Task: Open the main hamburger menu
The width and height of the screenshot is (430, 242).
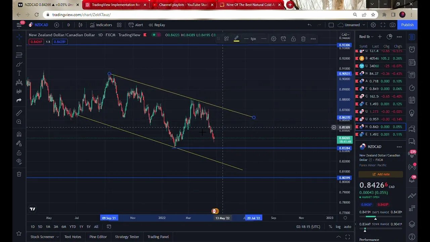Action: point(19,25)
